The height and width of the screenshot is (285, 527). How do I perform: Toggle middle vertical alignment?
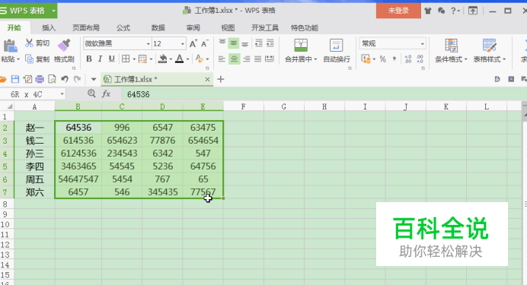click(x=234, y=43)
